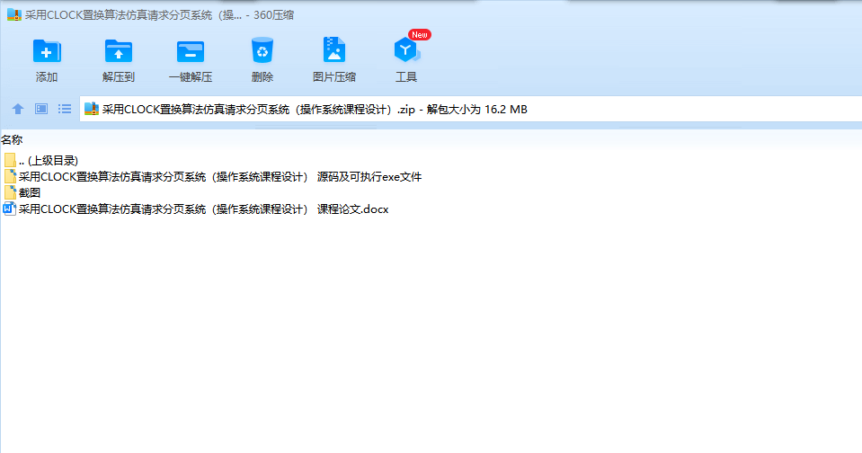Click the folder icon next to 截图
This screenshot has width=862, height=453.
[x=10, y=192]
